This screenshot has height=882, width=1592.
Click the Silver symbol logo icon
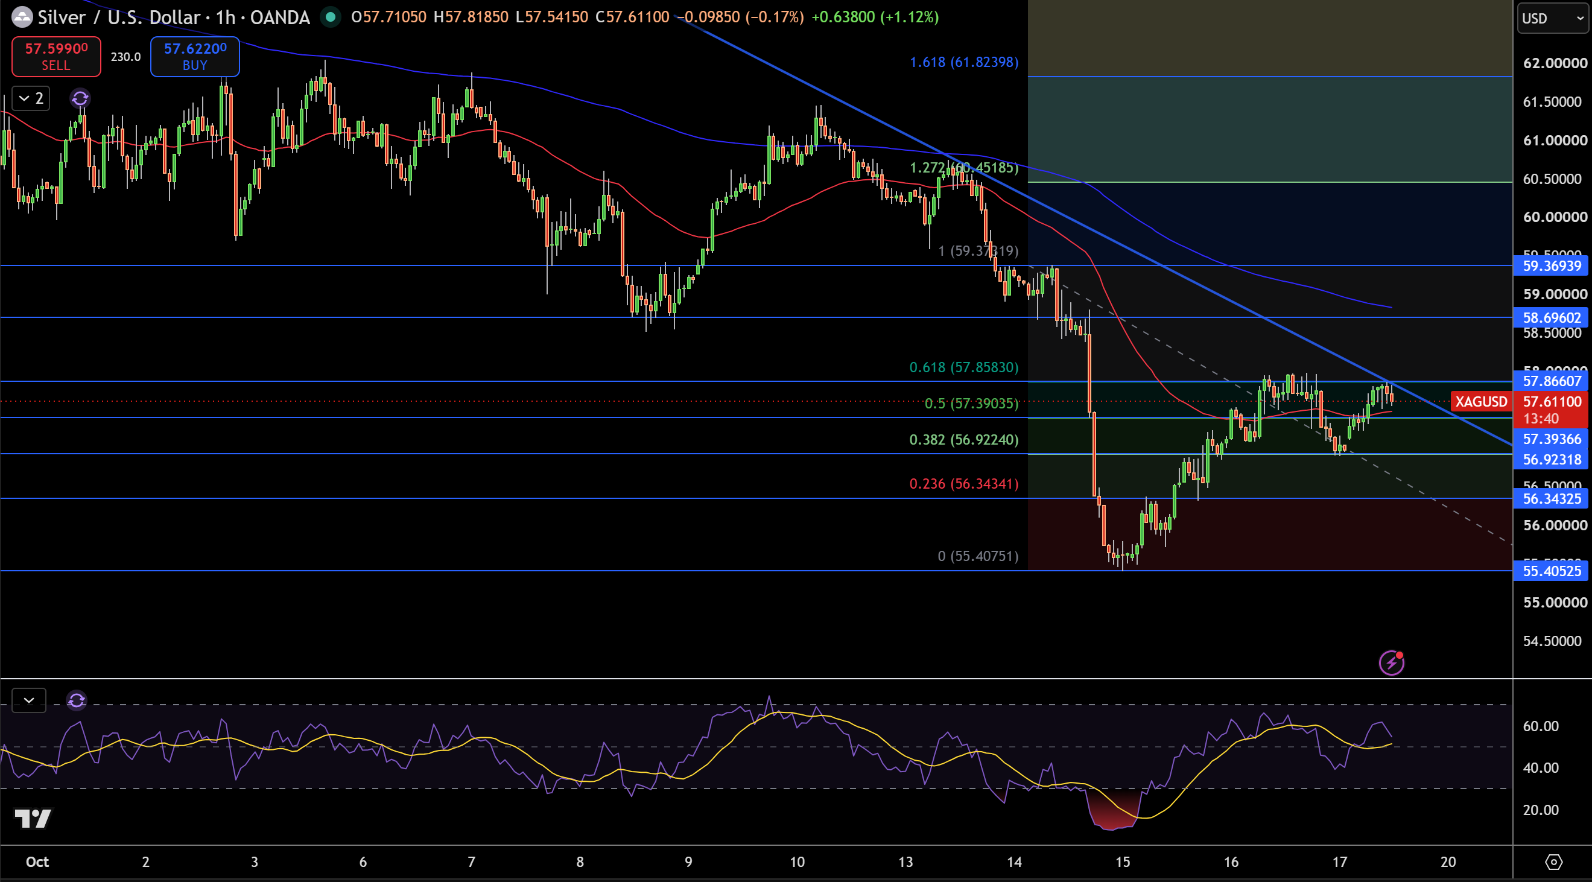(22, 17)
